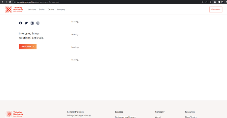
Task: Open the browser extensions puzzle icon
Action: click(215, 2)
